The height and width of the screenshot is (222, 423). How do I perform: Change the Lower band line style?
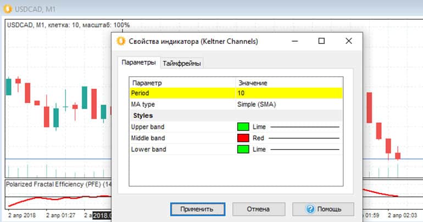tap(305, 149)
